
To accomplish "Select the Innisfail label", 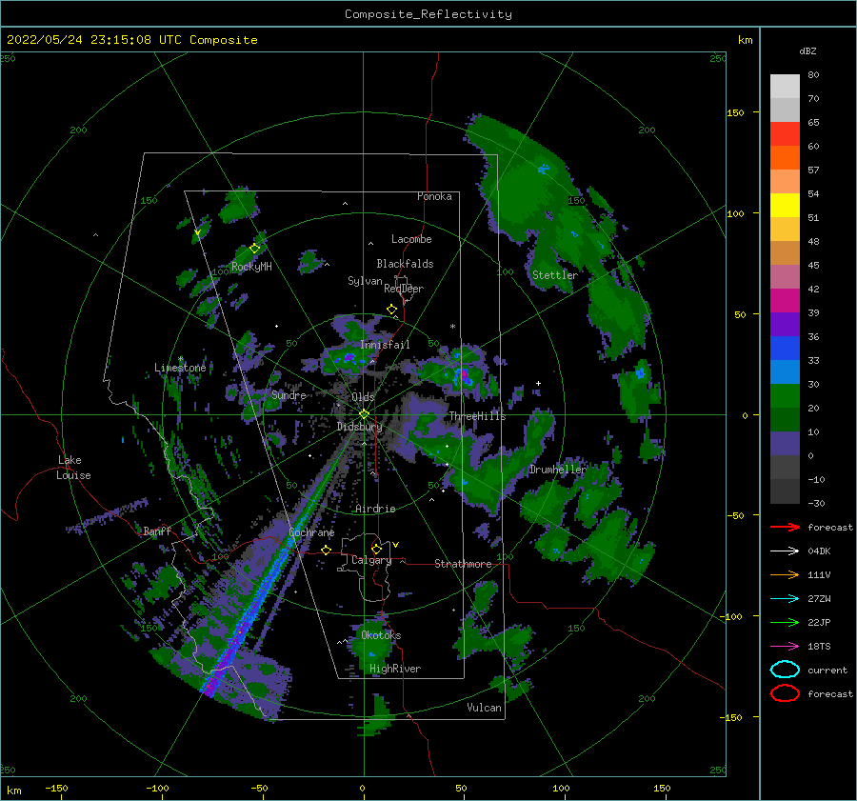I will coord(385,345).
